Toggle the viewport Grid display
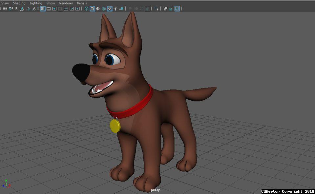Image resolution: width=315 pixels, height=194 pixels. point(43,9)
